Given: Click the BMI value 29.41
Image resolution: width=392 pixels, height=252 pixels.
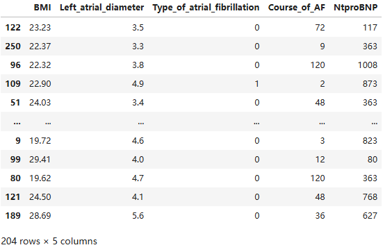Looking at the screenshot, I should tap(40, 160).
